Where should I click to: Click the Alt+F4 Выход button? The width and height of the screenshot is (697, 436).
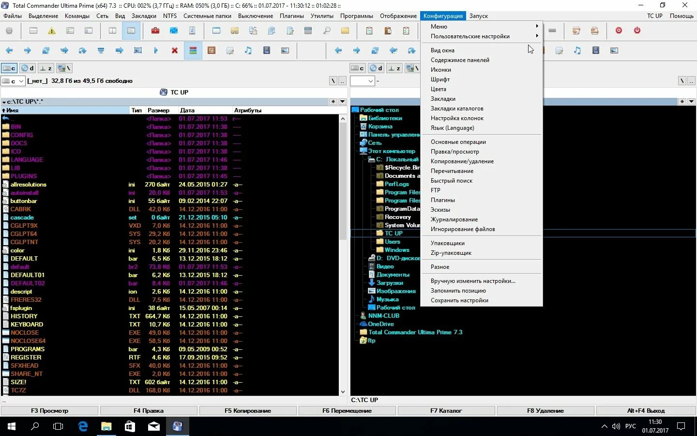646,411
